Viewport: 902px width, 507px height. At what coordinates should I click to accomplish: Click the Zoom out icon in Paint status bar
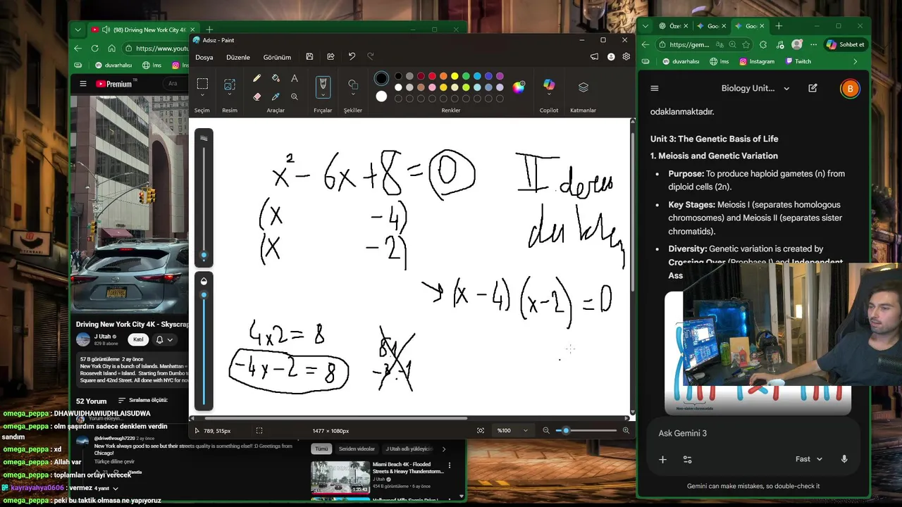point(546,430)
